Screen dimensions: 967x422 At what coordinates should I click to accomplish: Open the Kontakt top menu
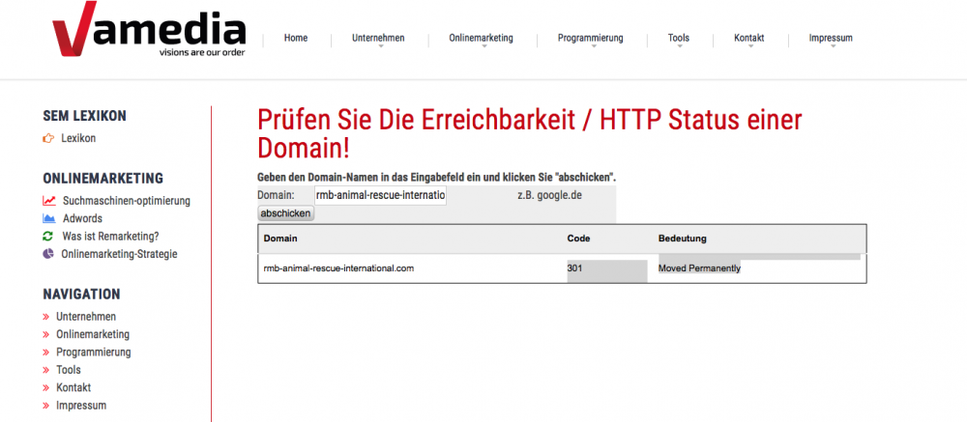click(749, 39)
